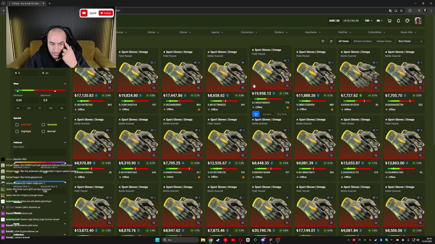Add the ₺19,958.12 gloves to cart
The width and height of the screenshot is (435, 244).
tap(256, 114)
